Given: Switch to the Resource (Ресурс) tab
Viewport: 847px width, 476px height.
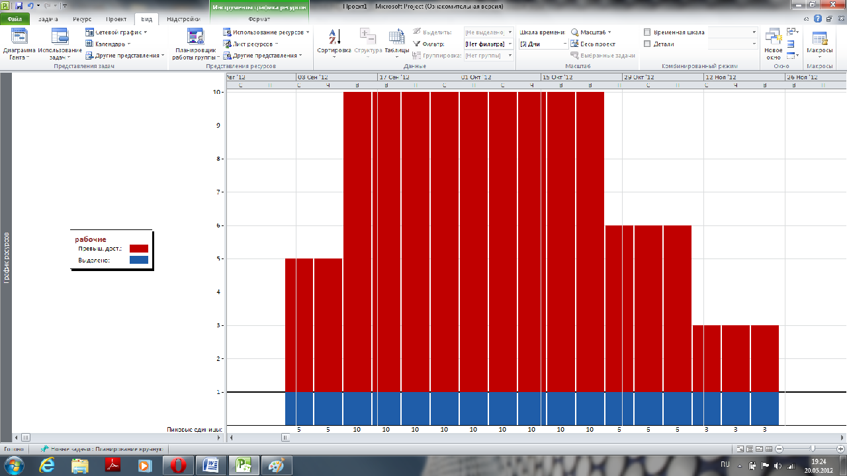Looking at the screenshot, I should (x=82, y=19).
